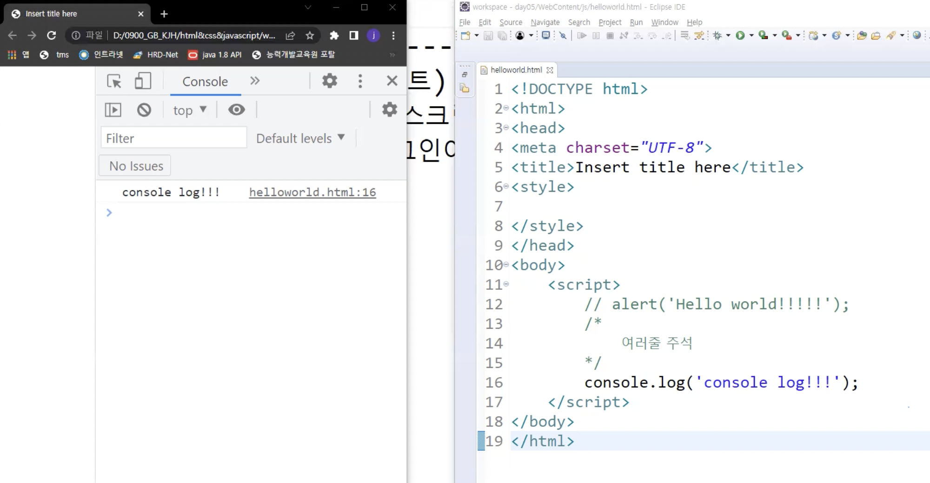Click the Resume debug icon in Eclipse
Image resolution: width=930 pixels, height=483 pixels.
(582, 35)
